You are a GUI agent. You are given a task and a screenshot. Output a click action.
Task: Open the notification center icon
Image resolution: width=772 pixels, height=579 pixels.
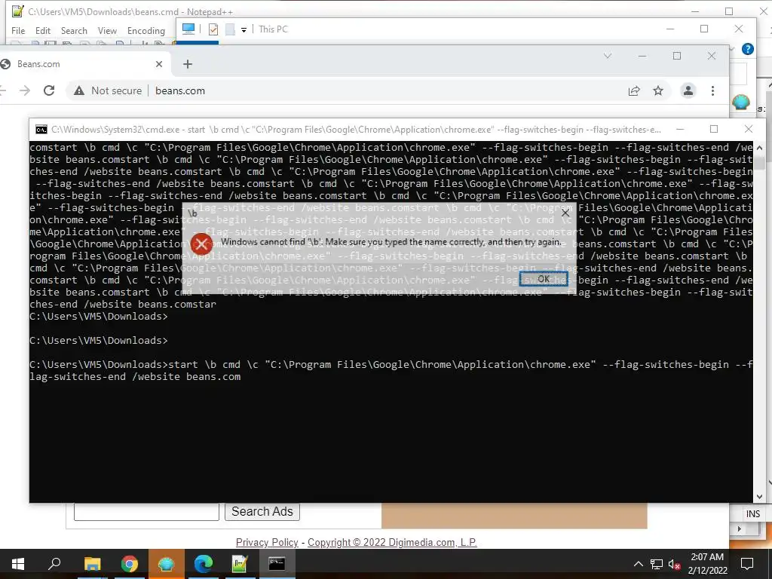(x=747, y=564)
